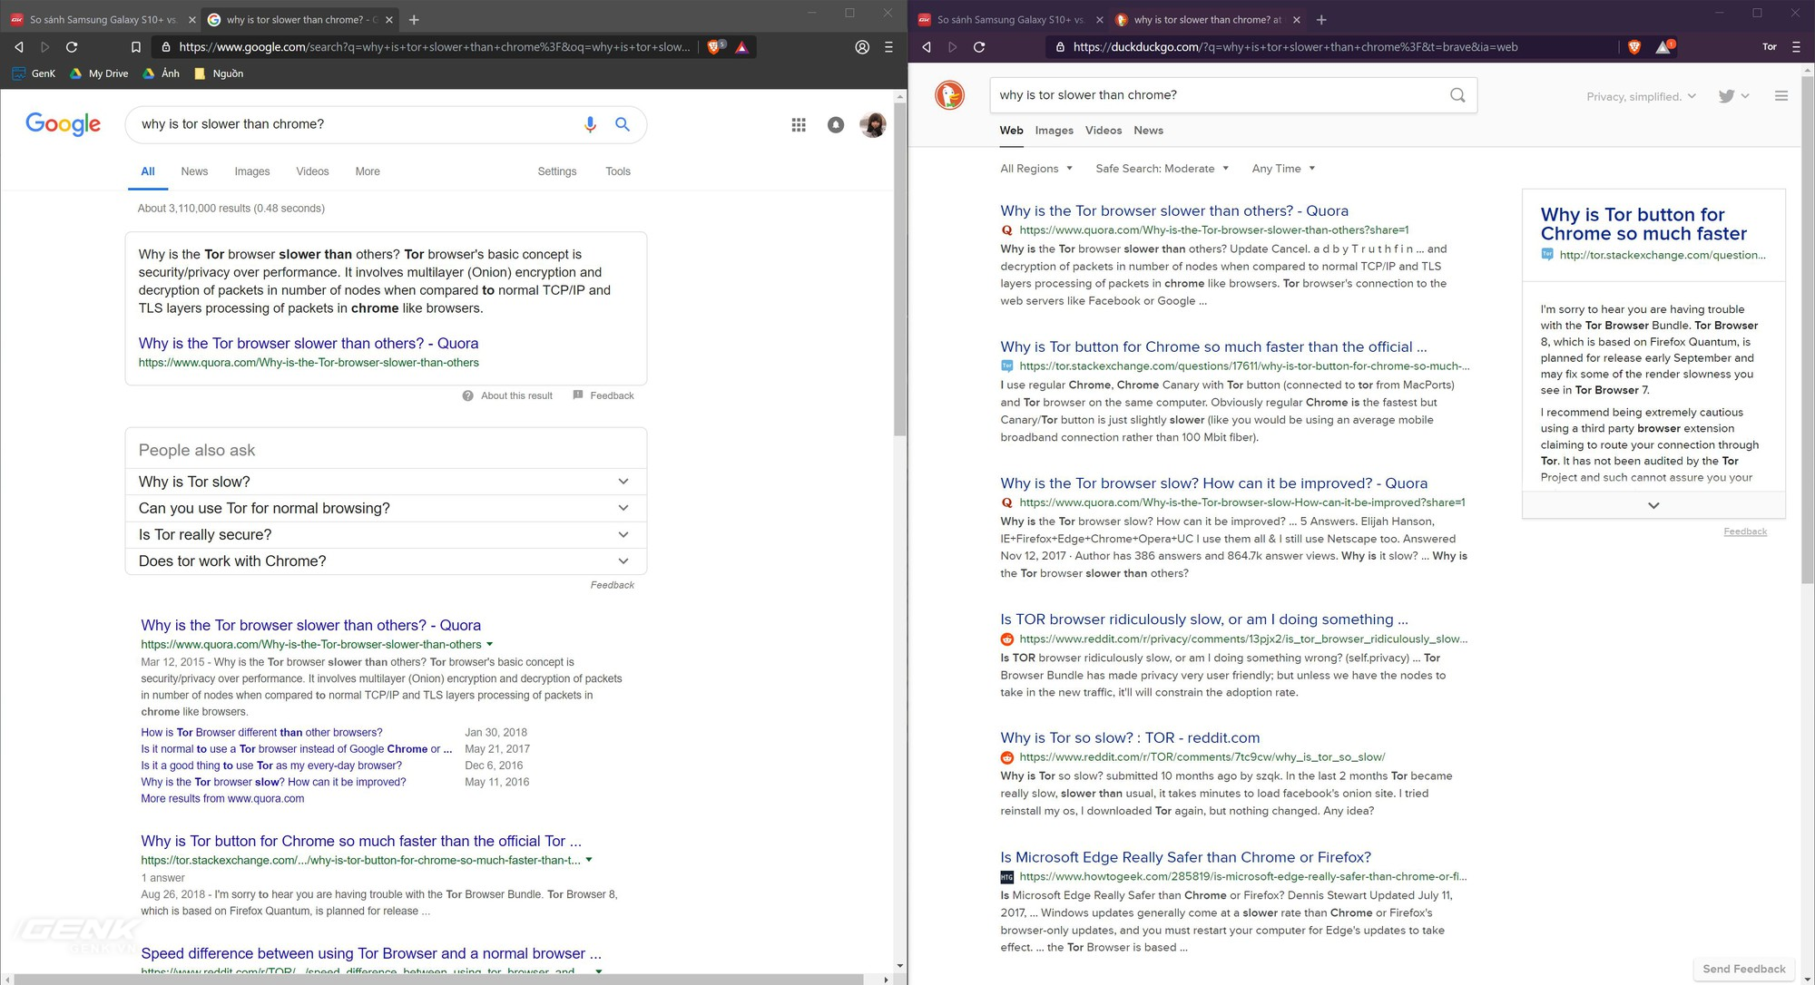The height and width of the screenshot is (985, 1815).
Task: Switch to the News tab on Google results
Action: tap(193, 171)
